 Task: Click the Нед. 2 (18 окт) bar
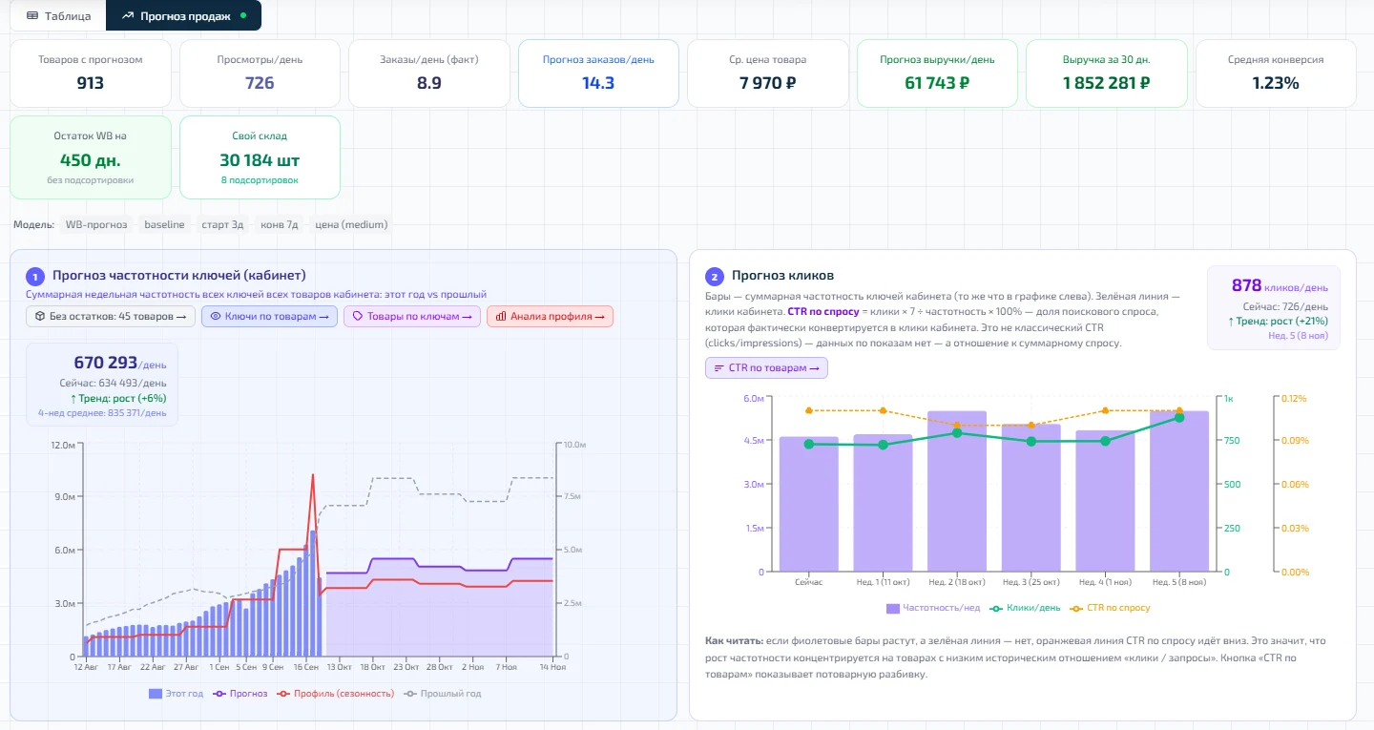tap(957, 491)
